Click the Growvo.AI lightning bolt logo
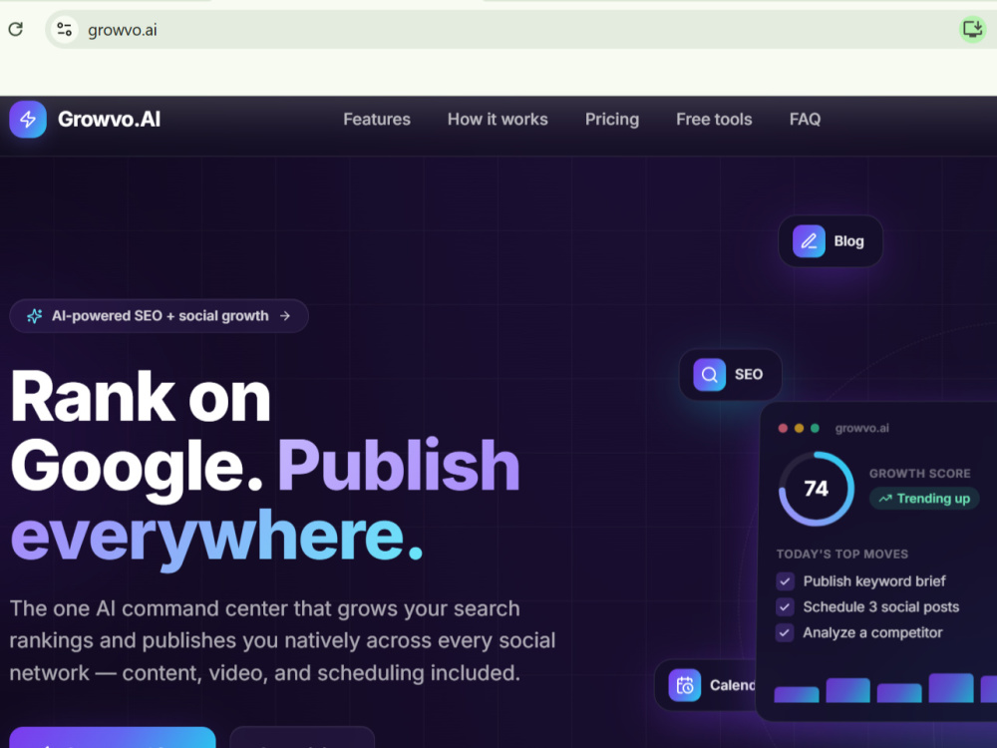Image resolution: width=997 pixels, height=748 pixels. tap(28, 119)
